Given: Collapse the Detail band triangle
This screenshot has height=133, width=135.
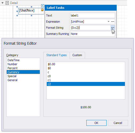Looking at the screenshot, I should point(2,3).
